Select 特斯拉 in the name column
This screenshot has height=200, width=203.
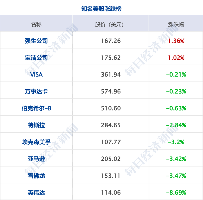36,125
